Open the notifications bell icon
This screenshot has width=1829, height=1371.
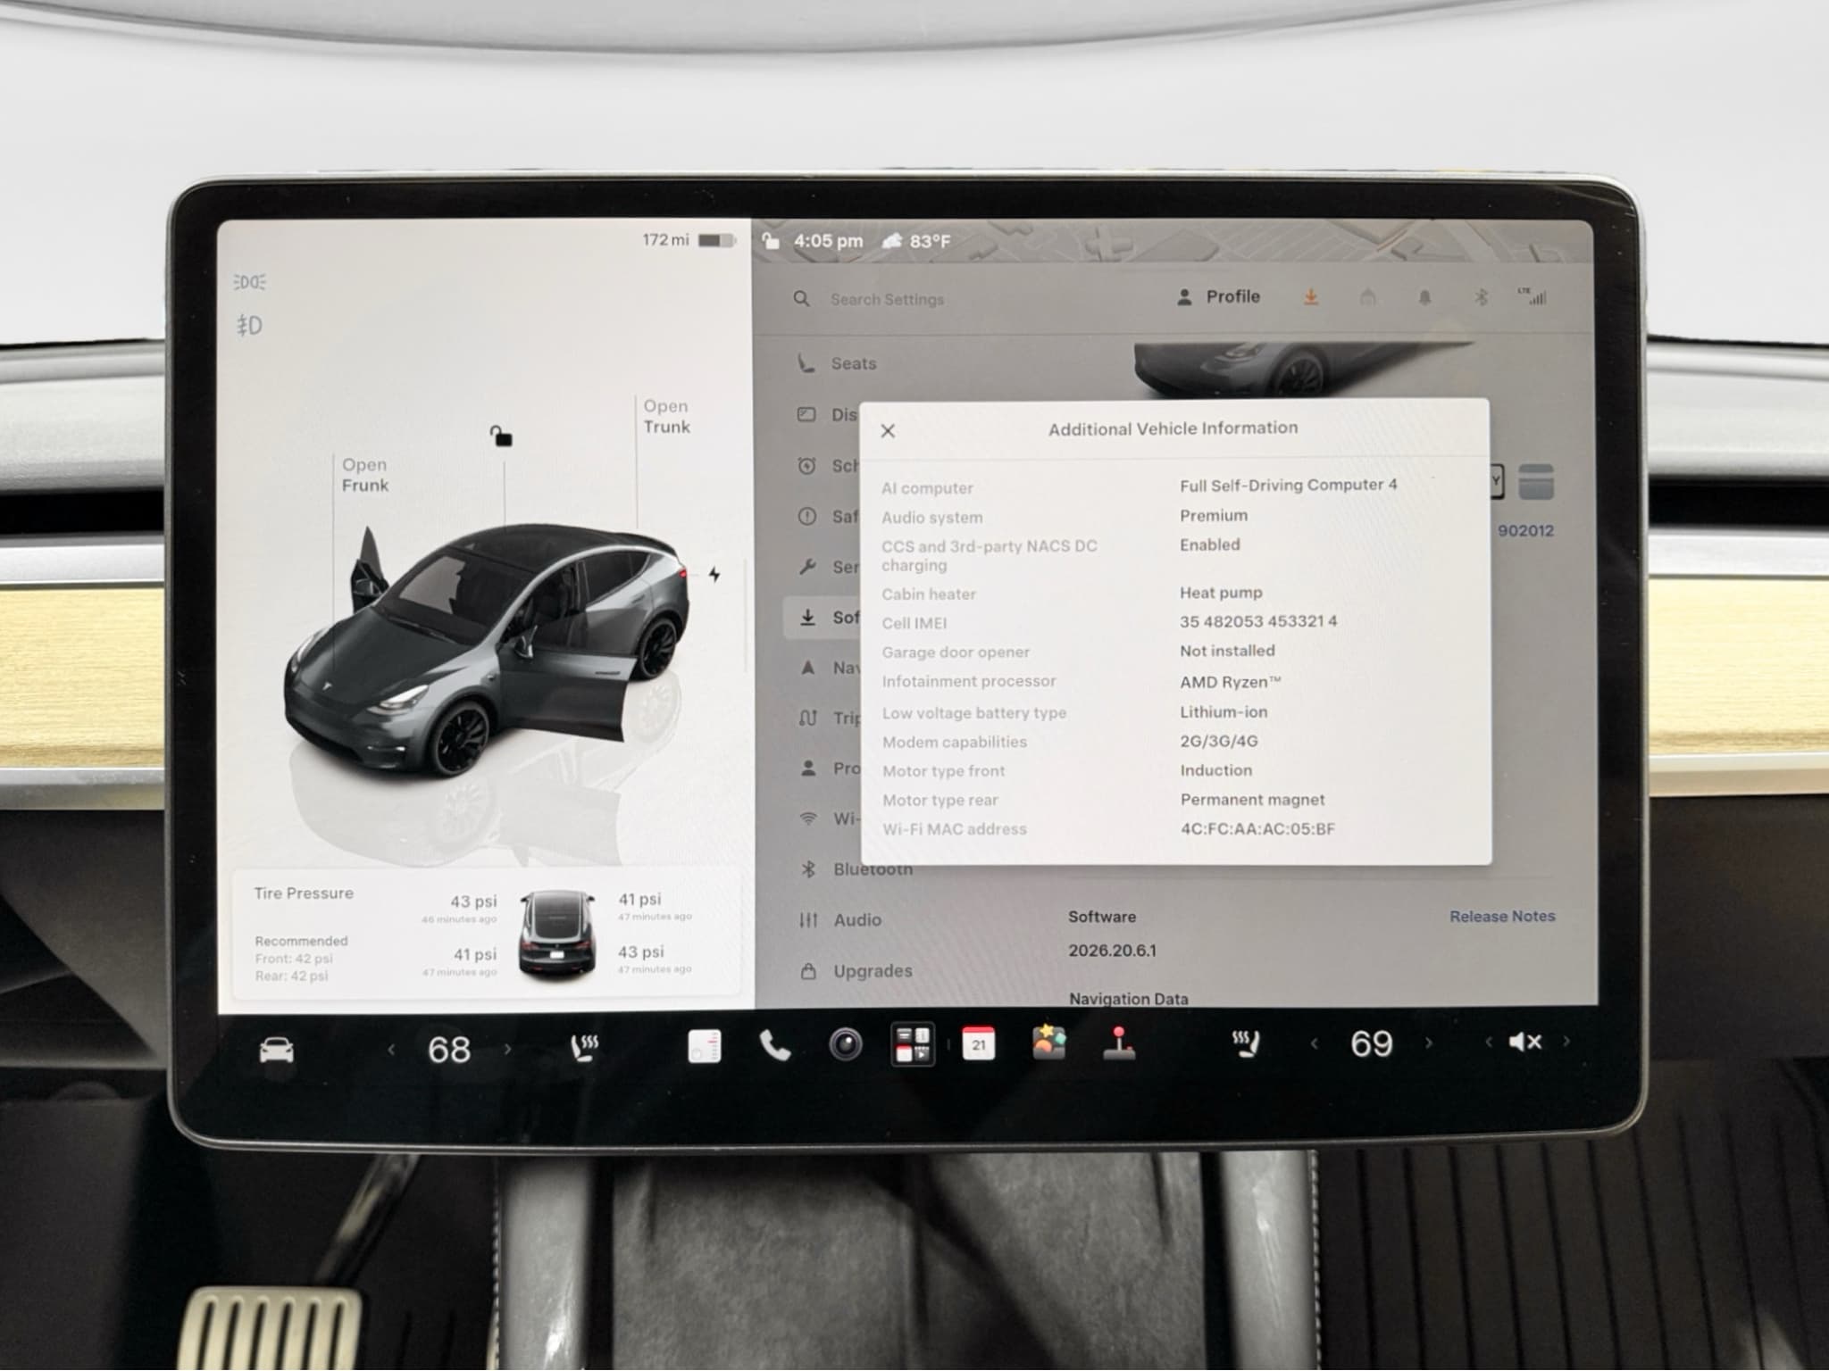(x=1424, y=297)
